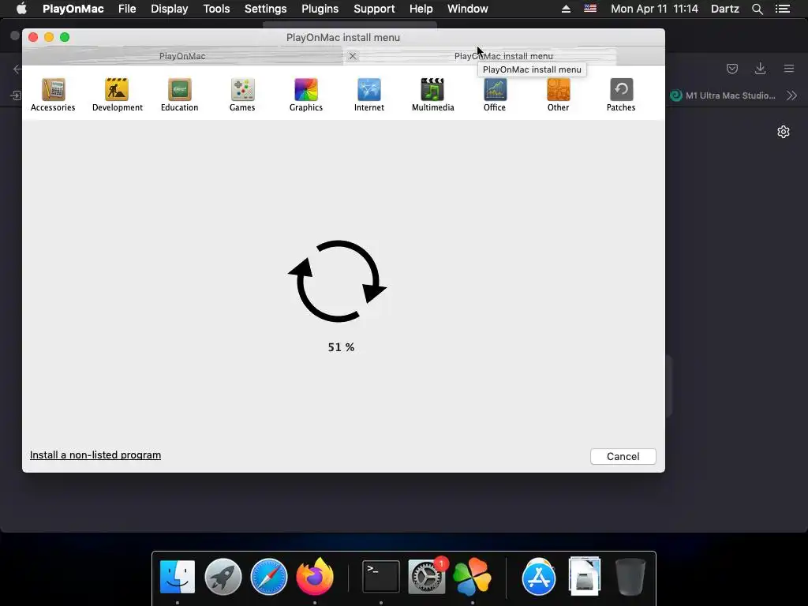Launch Safari from the Dock
The height and width of the screenshot is (606, 808).
[x=268, y=577]
